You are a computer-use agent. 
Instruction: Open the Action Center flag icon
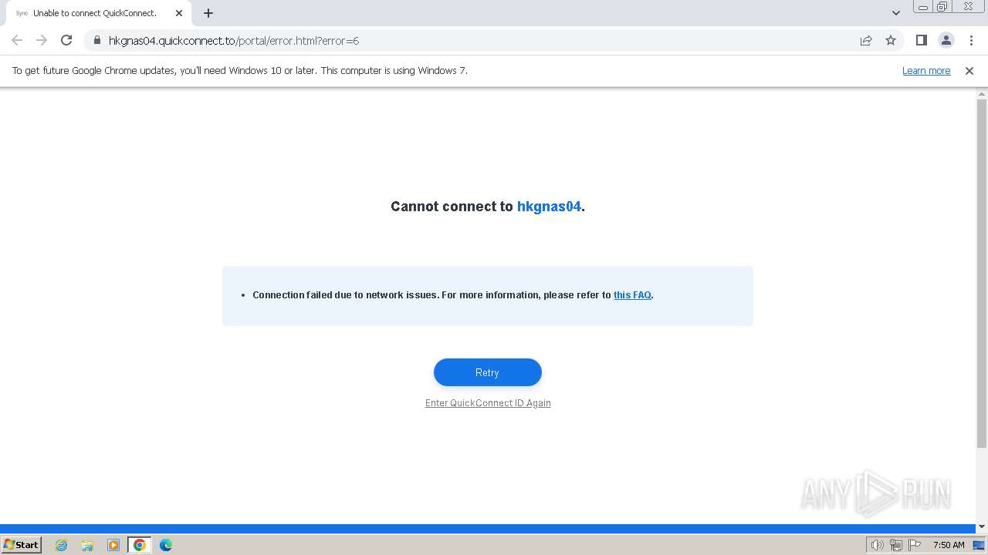point(915,545)
